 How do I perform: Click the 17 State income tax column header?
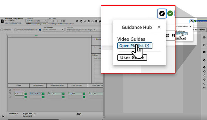click(x=78, y=85)
